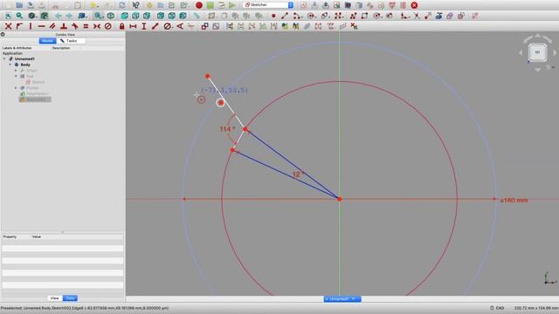Select the highlighted sketch item in tree
Screen dimensions: 559x314
tap(35, 99)
